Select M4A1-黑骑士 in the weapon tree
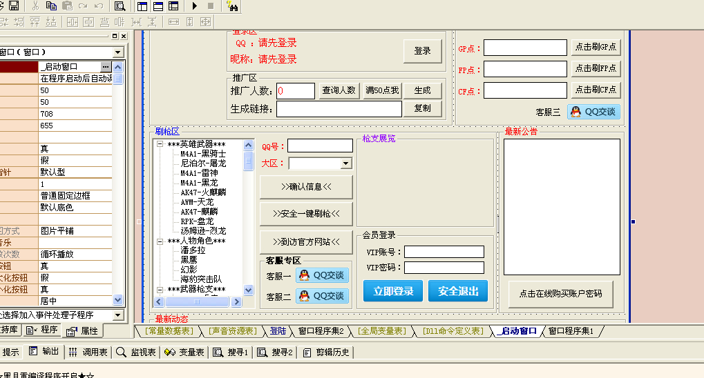Viewport: 704px width, 378px height. (203, 154)
